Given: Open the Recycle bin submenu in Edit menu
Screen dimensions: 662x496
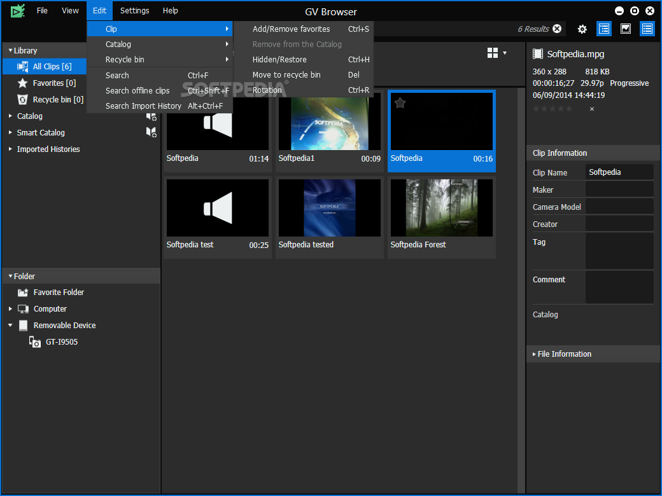Looking at the screenshot, I should coord(160,60).
